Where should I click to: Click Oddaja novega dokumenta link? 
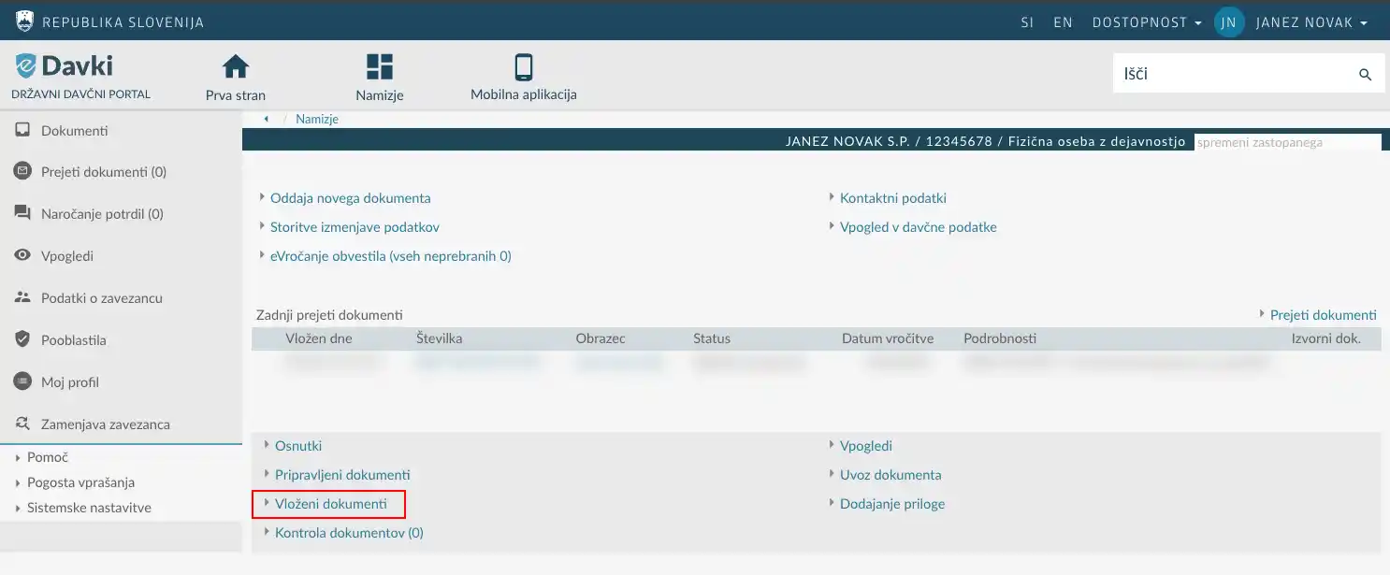[350, 198]
